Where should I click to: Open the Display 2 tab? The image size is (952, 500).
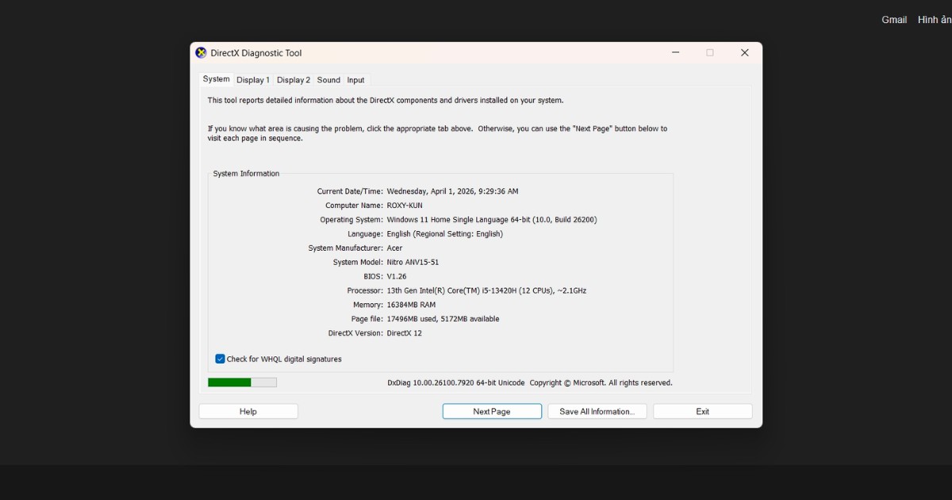pos(294,80)
